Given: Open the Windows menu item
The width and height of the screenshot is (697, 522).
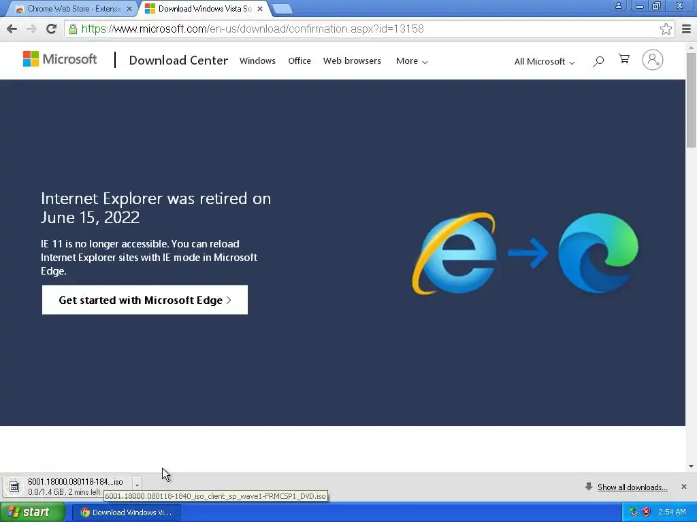Looking at the screenshot, I should pyautogui.click(x=257, y=60).
